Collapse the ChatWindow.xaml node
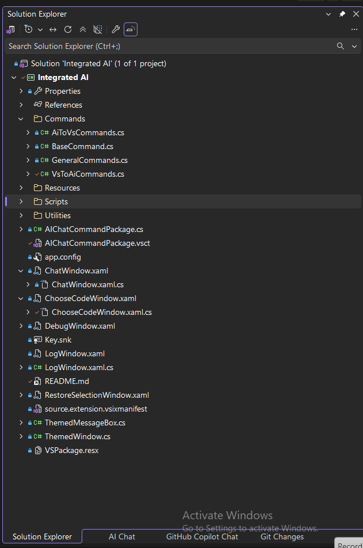Image resolution: width=363 pixels, height=548 pixels. tap(21, 271)
